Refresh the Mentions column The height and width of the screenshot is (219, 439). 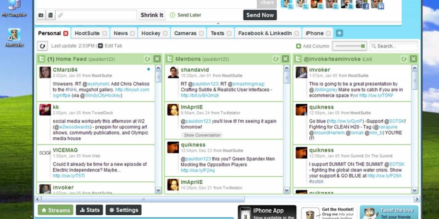click(276, 59)
